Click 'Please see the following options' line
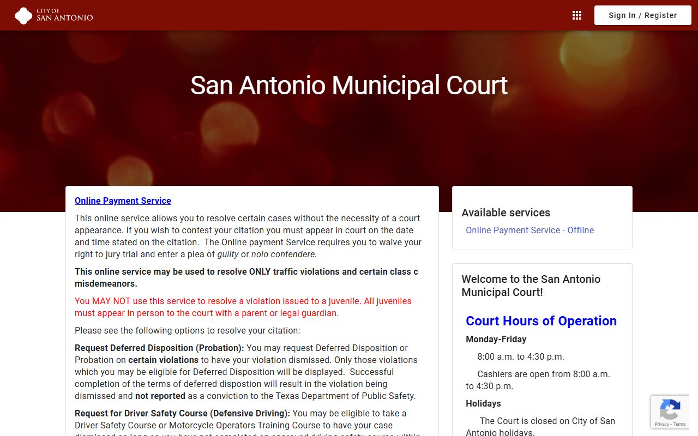The width and height of the screenshot is (698, 436). [188, 330]
